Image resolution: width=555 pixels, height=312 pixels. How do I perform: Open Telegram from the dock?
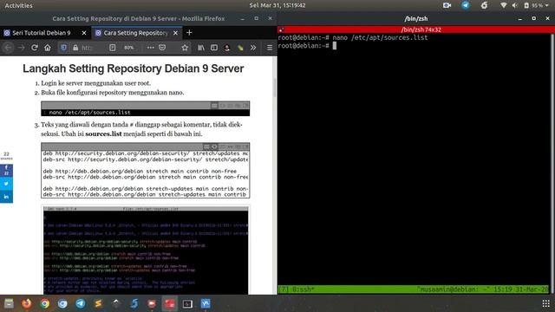click(81, 303)
